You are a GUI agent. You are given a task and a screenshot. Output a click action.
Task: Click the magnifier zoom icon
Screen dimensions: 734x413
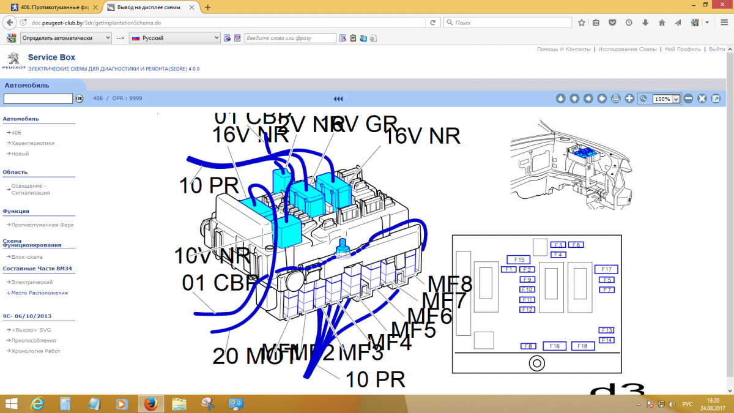point(643,99)
